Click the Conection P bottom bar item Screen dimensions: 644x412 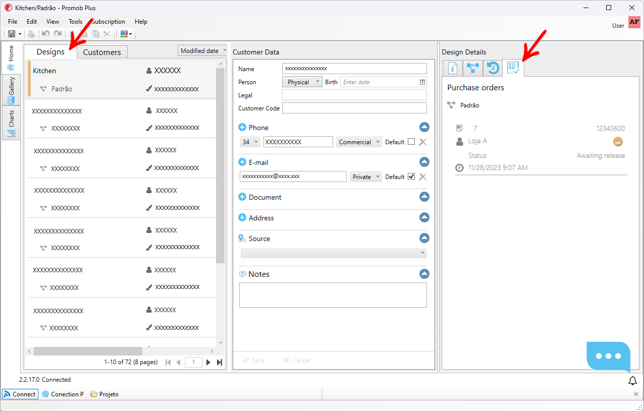click(63, 394)
